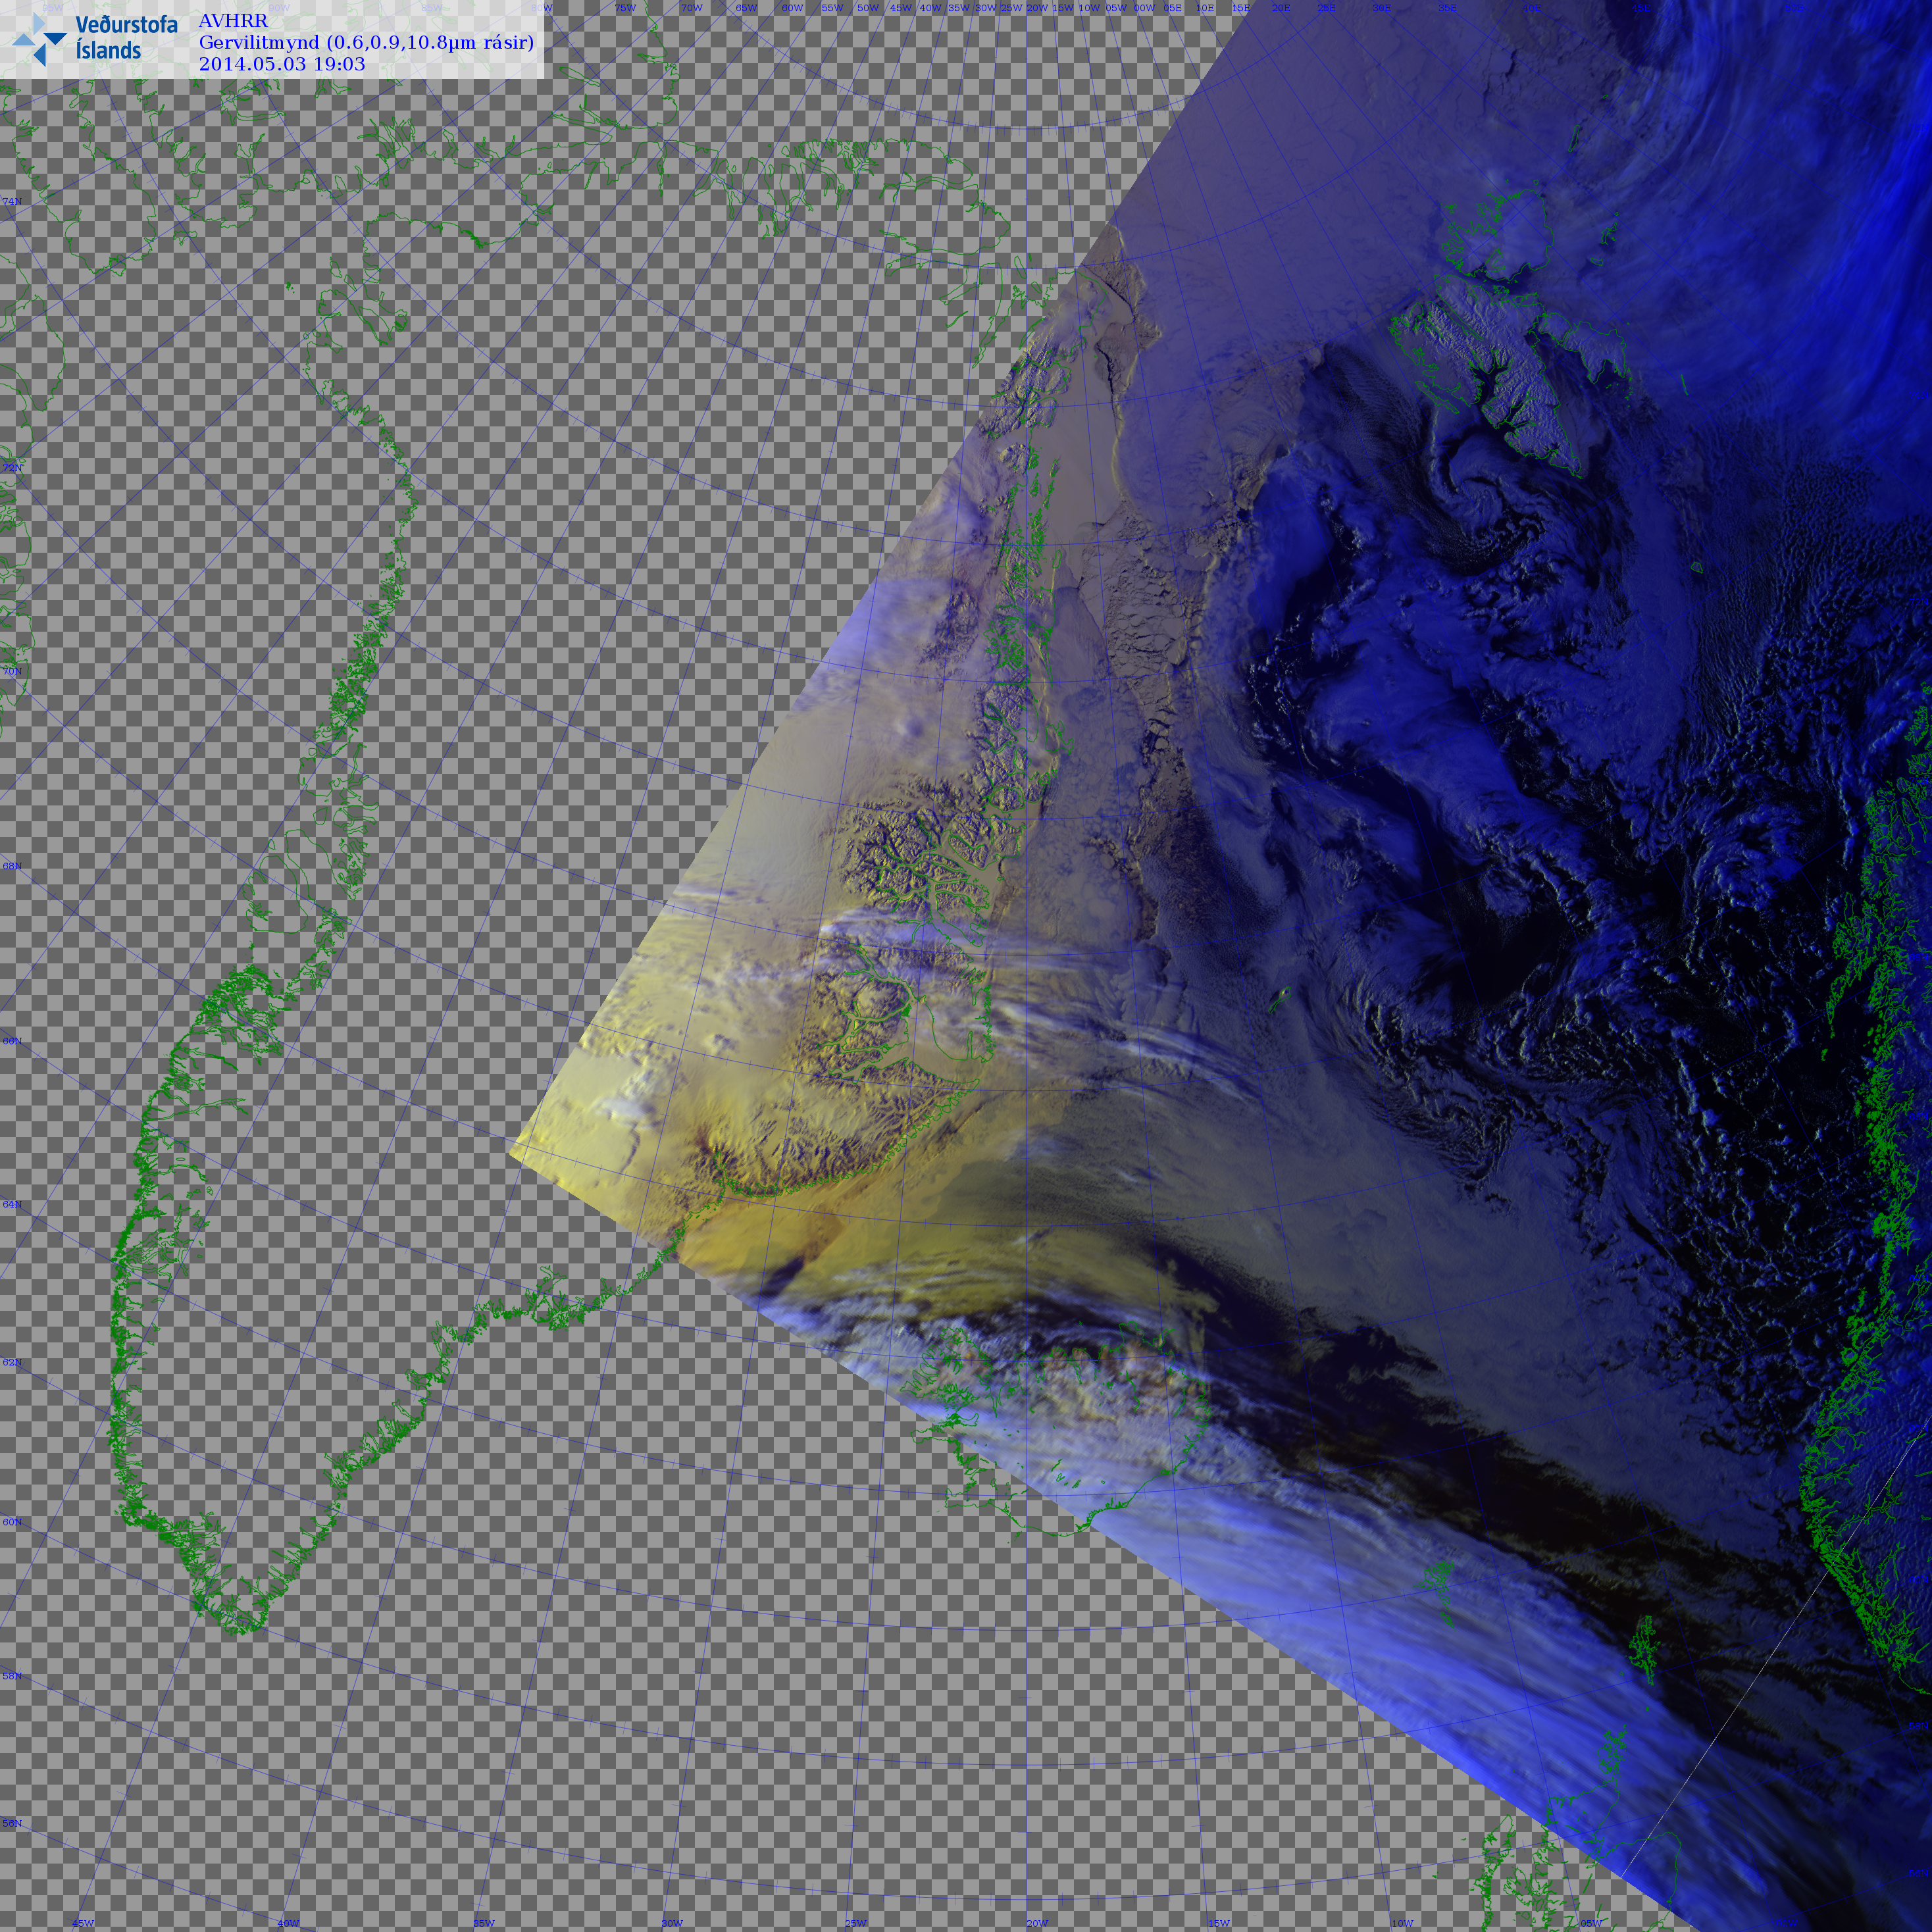
Task: Click the 2014.05.03 19:03 timestamp
Action: point(282,64)
